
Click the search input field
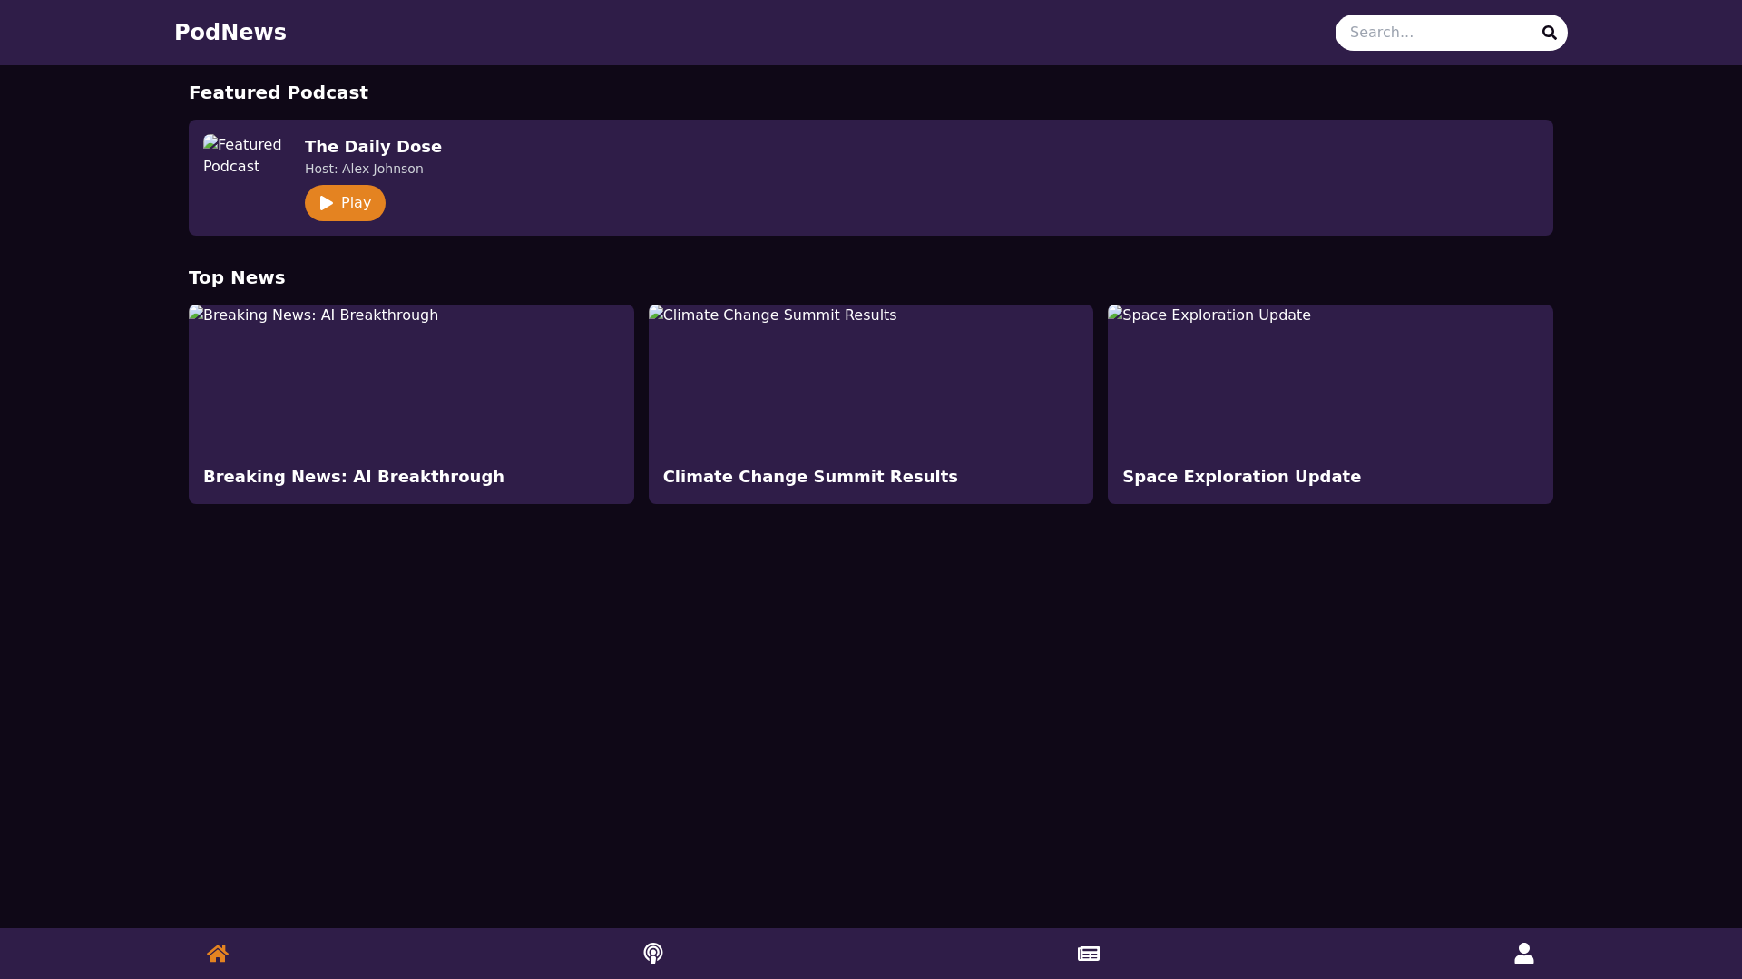pyautogui.click(x=1434, y=32)
